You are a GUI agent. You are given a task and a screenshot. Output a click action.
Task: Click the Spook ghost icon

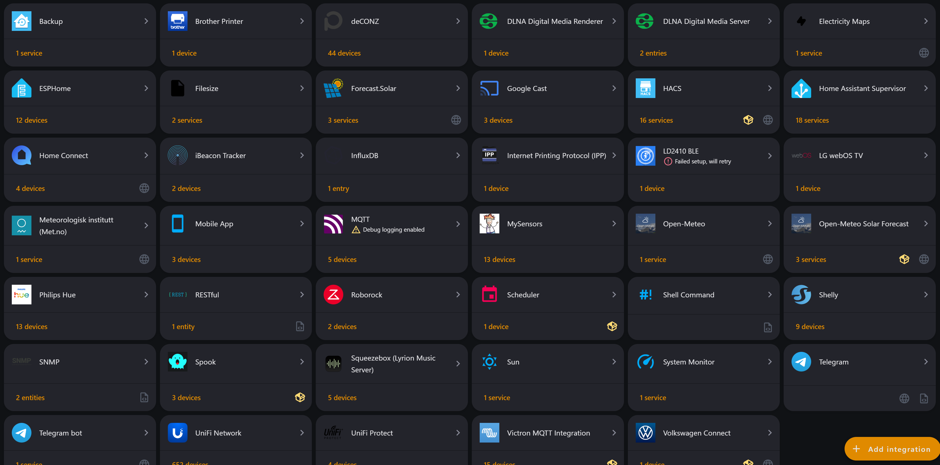click(177, 362)
